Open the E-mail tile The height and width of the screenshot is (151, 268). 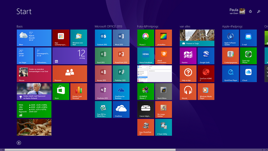pos(248,38)
